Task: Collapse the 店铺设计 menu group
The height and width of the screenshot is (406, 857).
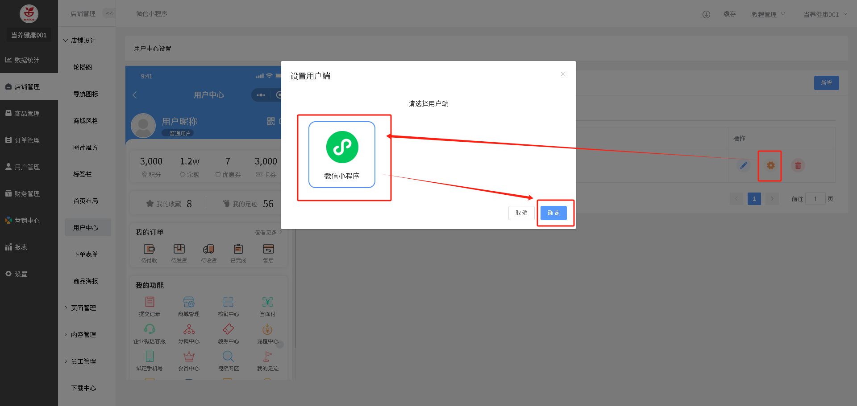Action: click(x=83, y=41)
